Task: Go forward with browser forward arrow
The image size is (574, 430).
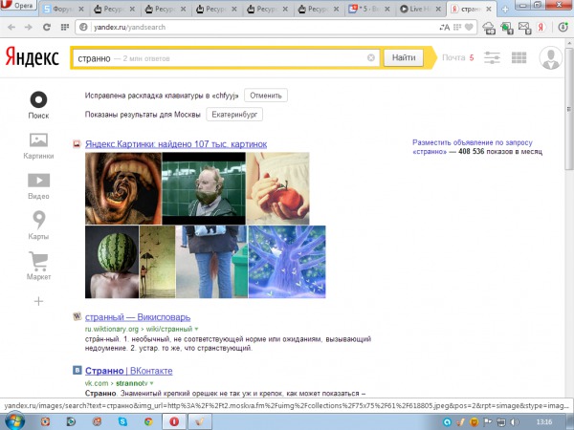Action: (x=28, y=27)
